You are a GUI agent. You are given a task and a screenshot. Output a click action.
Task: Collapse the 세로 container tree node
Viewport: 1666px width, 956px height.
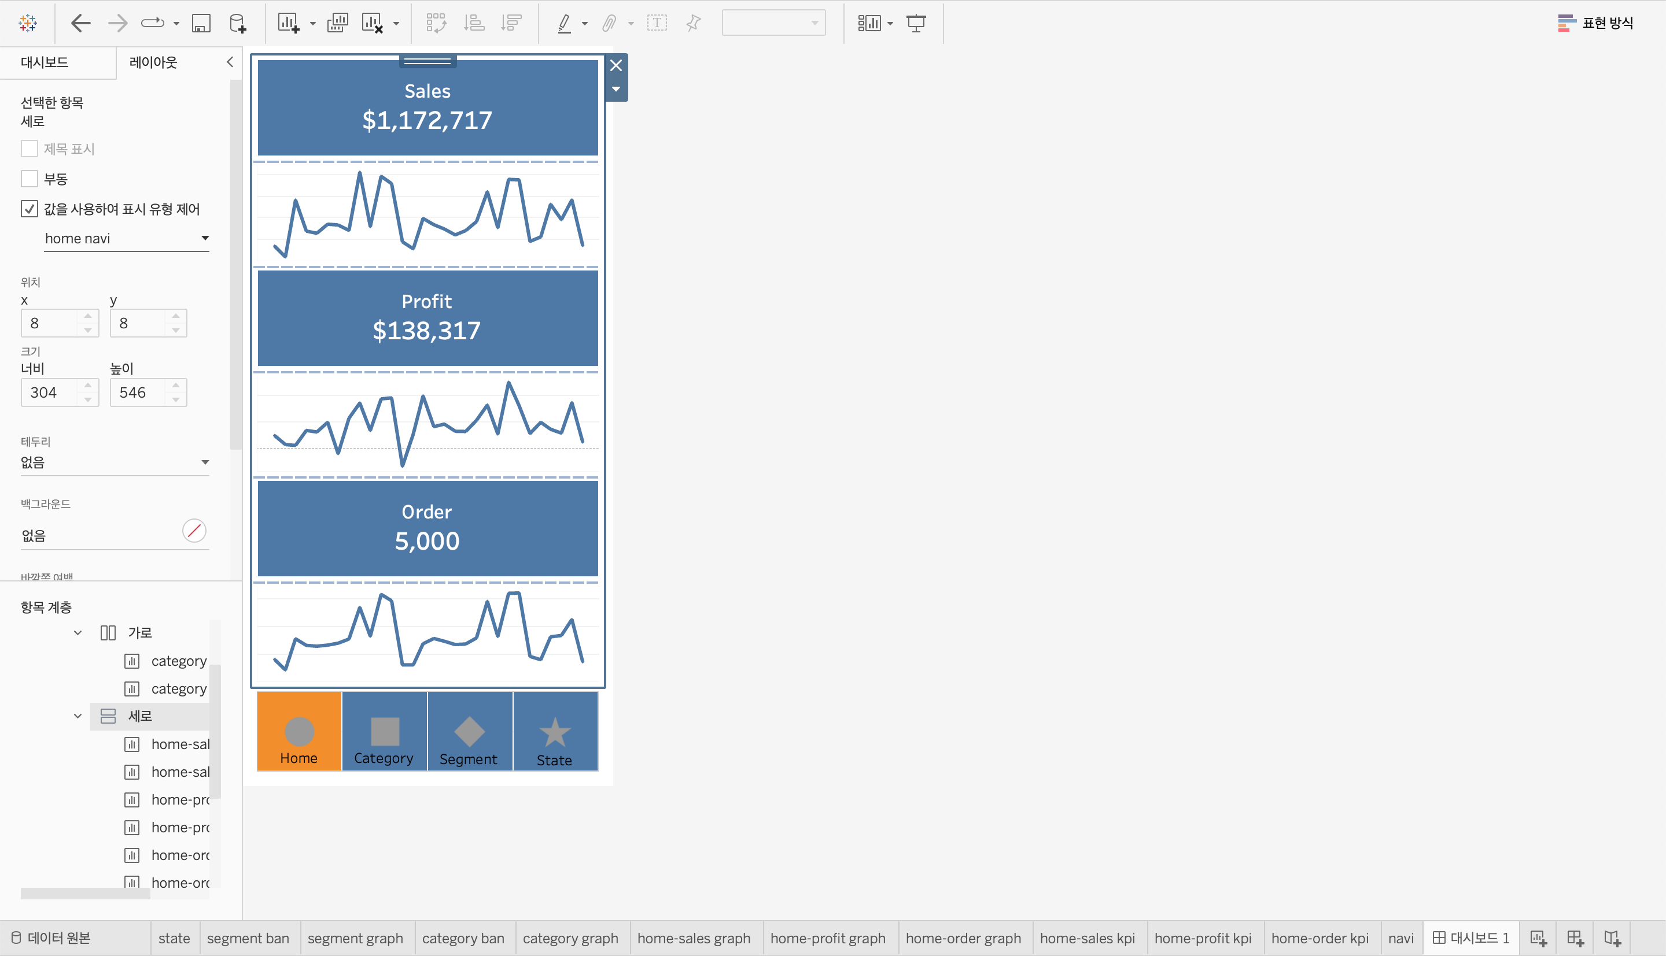click(78, 716)
